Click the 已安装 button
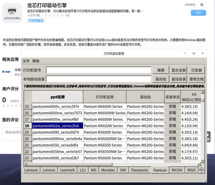The width and height of the screenshot is (215, 185). (x=197, y=70)
